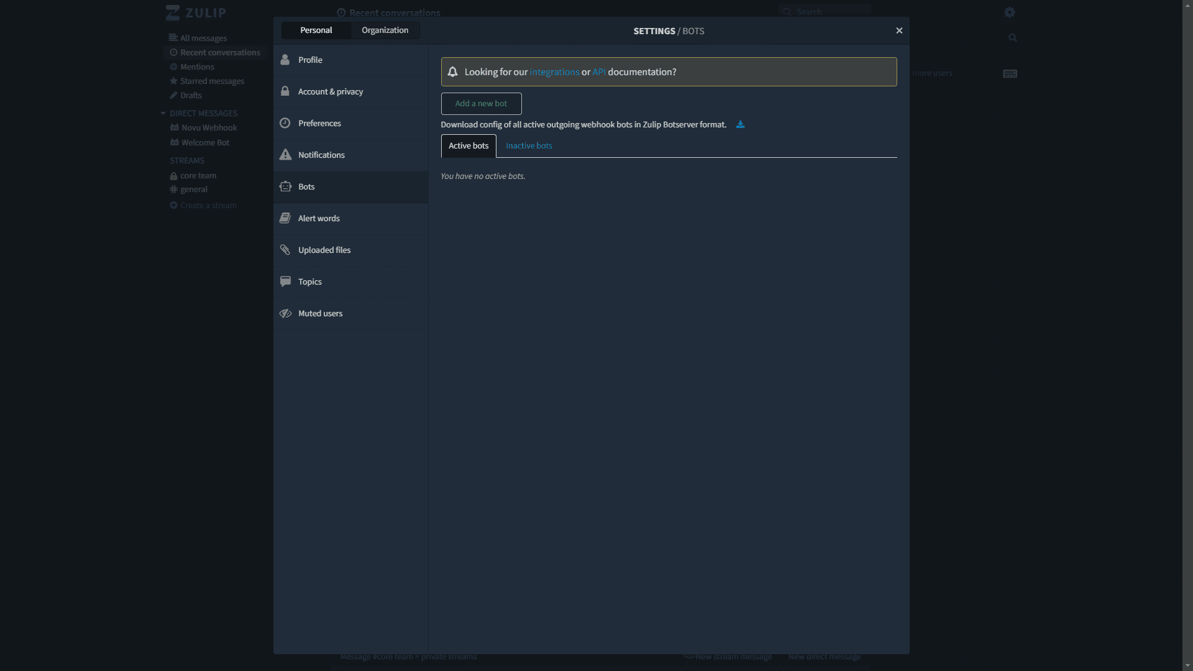
Task: Click the Mentions at-sign icon
Action: [x=173, y=66]
